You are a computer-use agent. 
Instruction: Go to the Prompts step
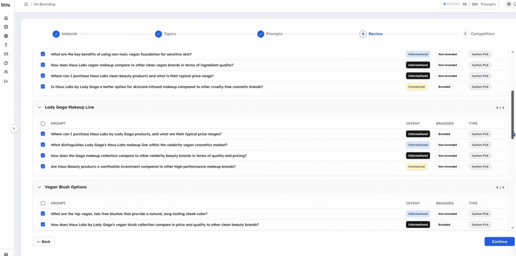click(270, 34)
